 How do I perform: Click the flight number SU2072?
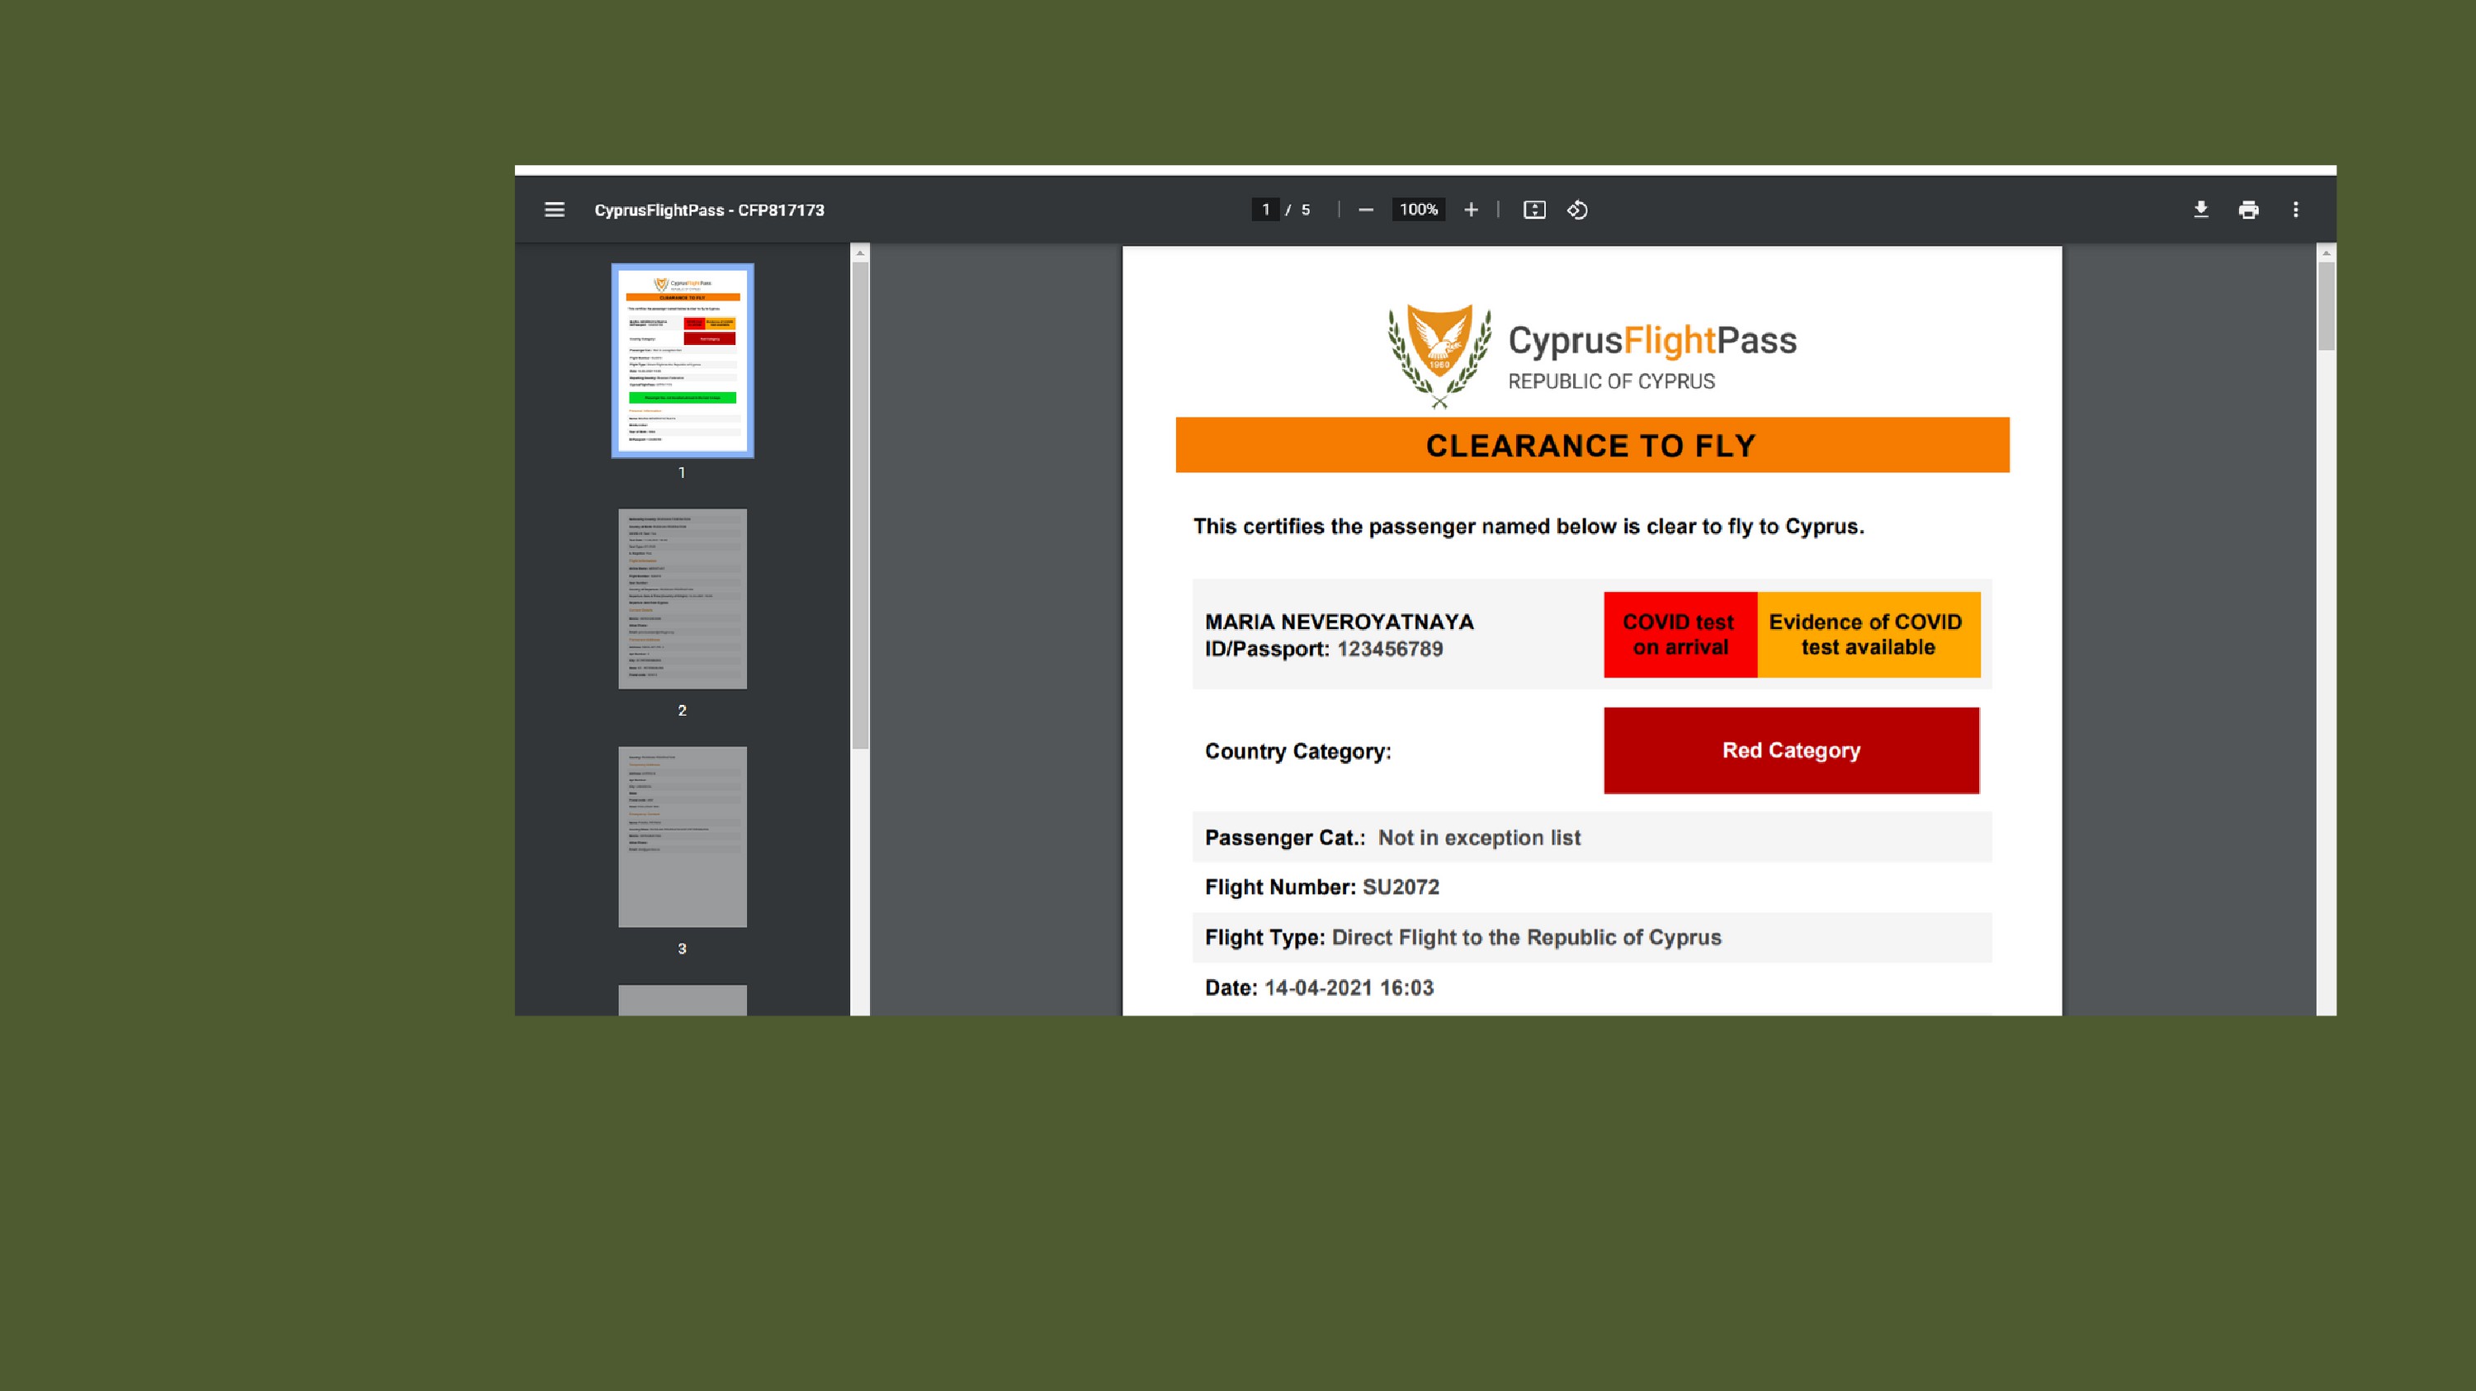[1401, 887]
